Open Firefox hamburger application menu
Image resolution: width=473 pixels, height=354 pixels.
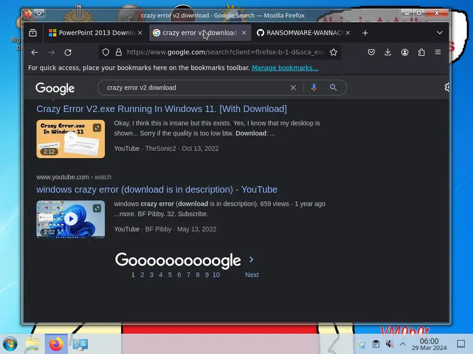coord(438,52)
